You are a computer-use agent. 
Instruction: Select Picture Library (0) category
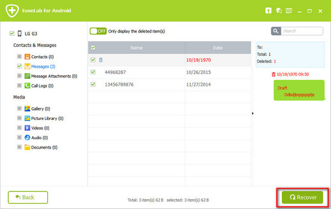coord(47,118)
